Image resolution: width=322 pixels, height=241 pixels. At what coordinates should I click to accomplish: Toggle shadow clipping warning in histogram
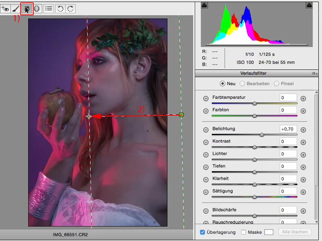204,5
